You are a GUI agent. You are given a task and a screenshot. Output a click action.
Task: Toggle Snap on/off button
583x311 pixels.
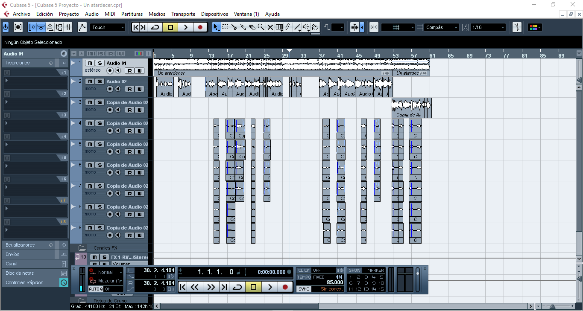coord(374,27)
